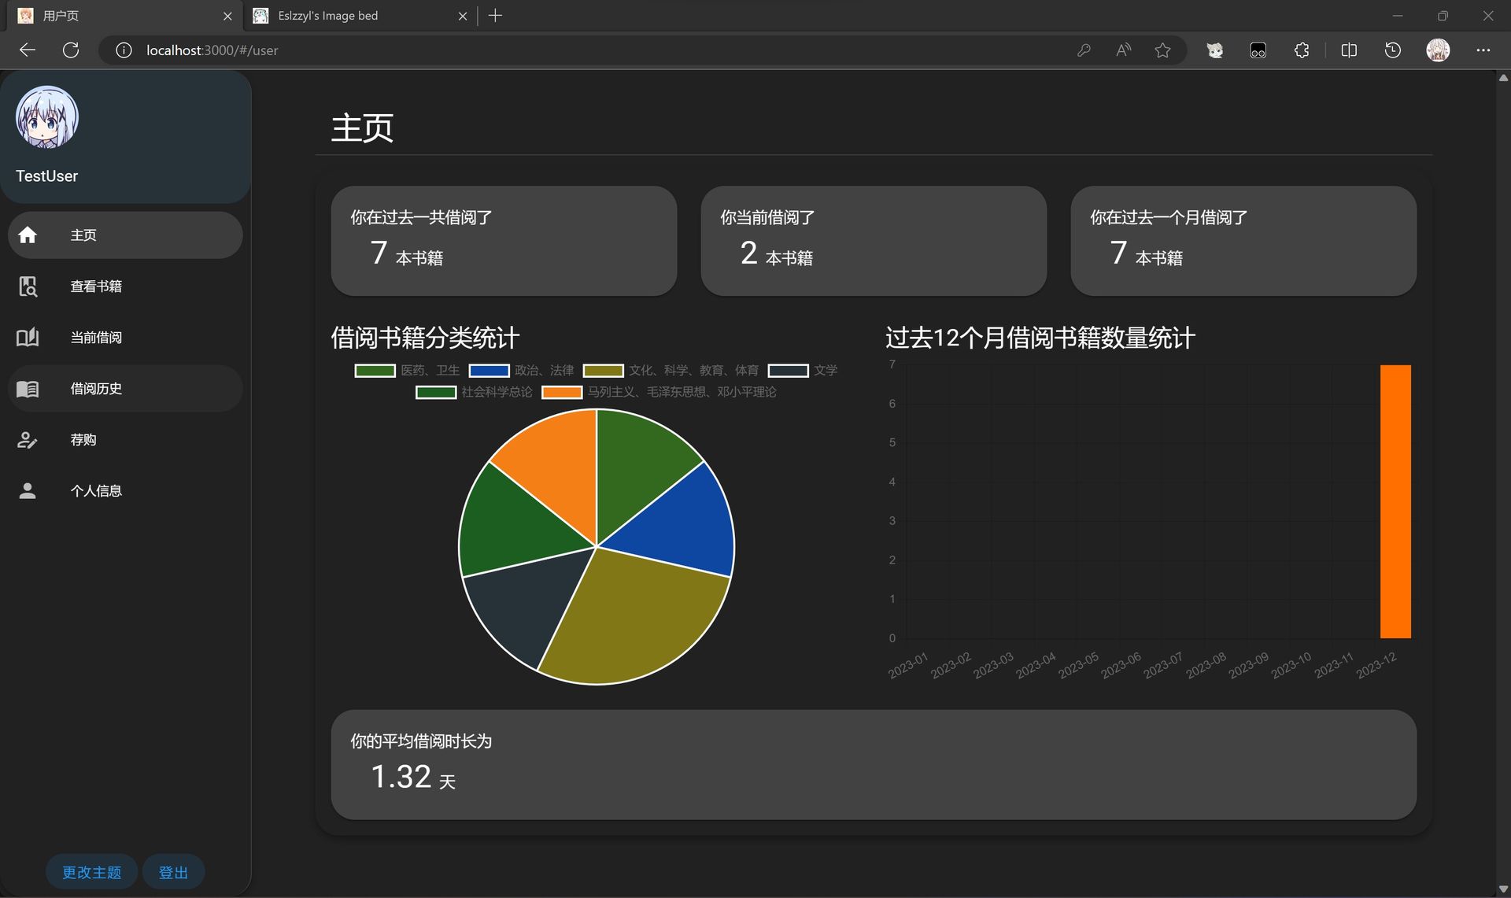Select 荐购 in the sidebar
Image resolution: width=1511 pixels, height=898 pixels.
(x=125, y=439)
